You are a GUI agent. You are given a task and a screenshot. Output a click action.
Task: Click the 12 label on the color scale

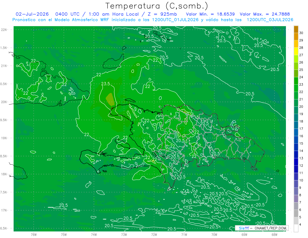(301, 166)
